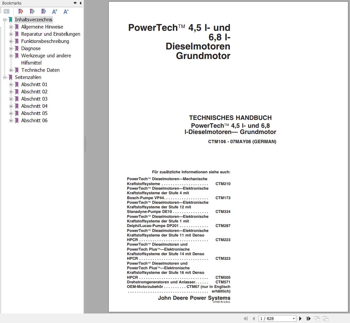Screen dimensions: 350x323
Task: Click the TECHNISCHES HANDBUCH heading on page
Action: (x=230, y=118)
